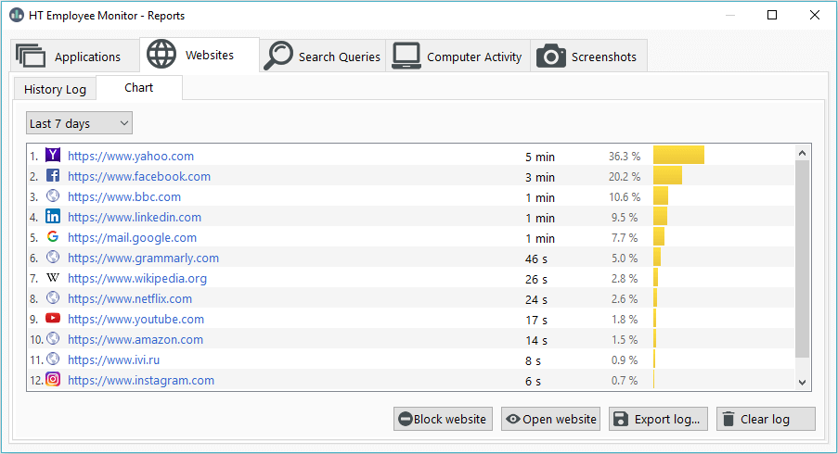Screen dimensions: 838x454
Task: Click the globe icon beside ivi.ru
Action: coord(52,359)
